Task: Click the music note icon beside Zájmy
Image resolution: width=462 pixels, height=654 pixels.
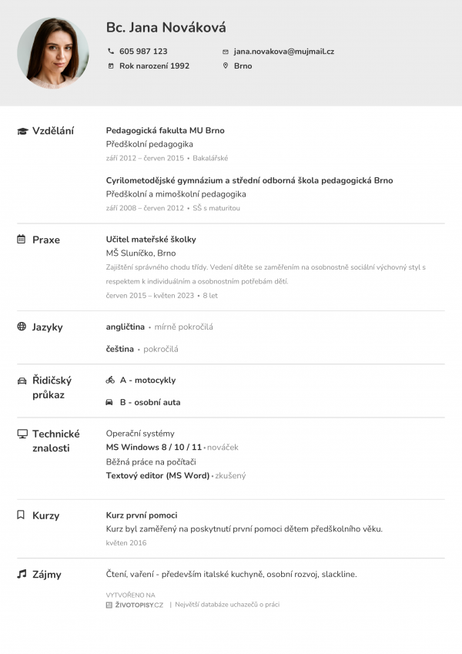Action: [x=22, y=574]
